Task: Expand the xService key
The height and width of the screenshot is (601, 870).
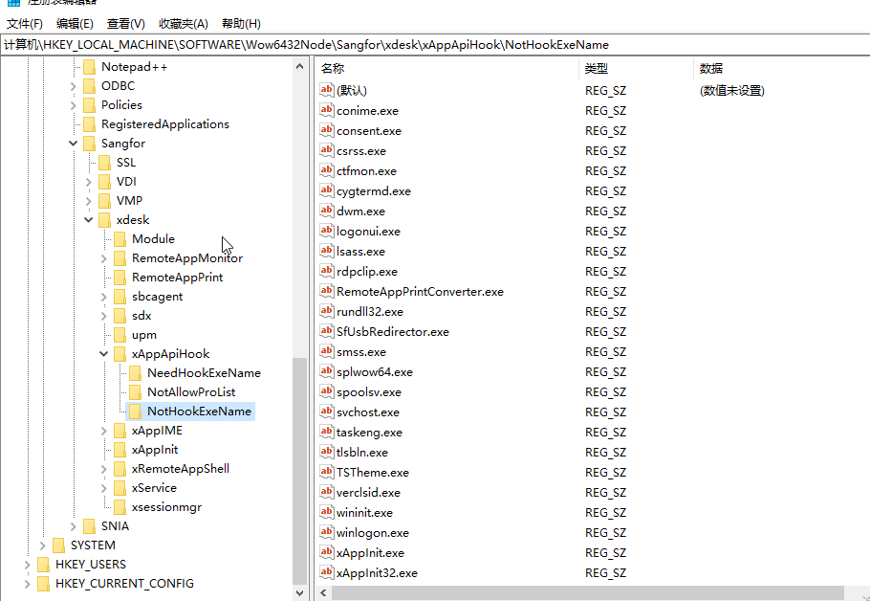Action: tap(103, 487)
